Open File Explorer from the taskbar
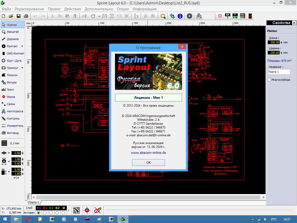This screenshot has height=223, width=297. click(16, 219)
